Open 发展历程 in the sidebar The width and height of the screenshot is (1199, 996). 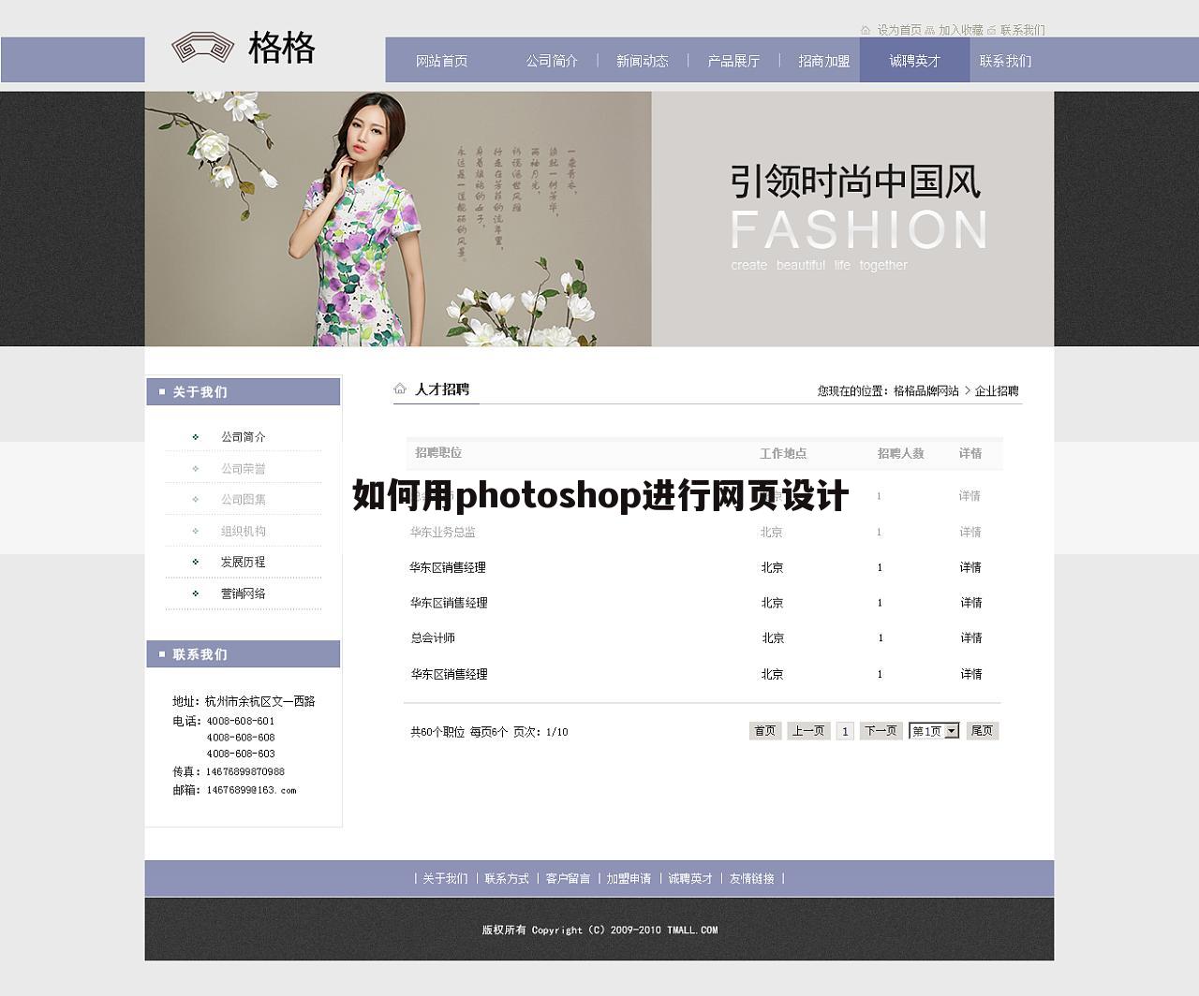point(244,562)
